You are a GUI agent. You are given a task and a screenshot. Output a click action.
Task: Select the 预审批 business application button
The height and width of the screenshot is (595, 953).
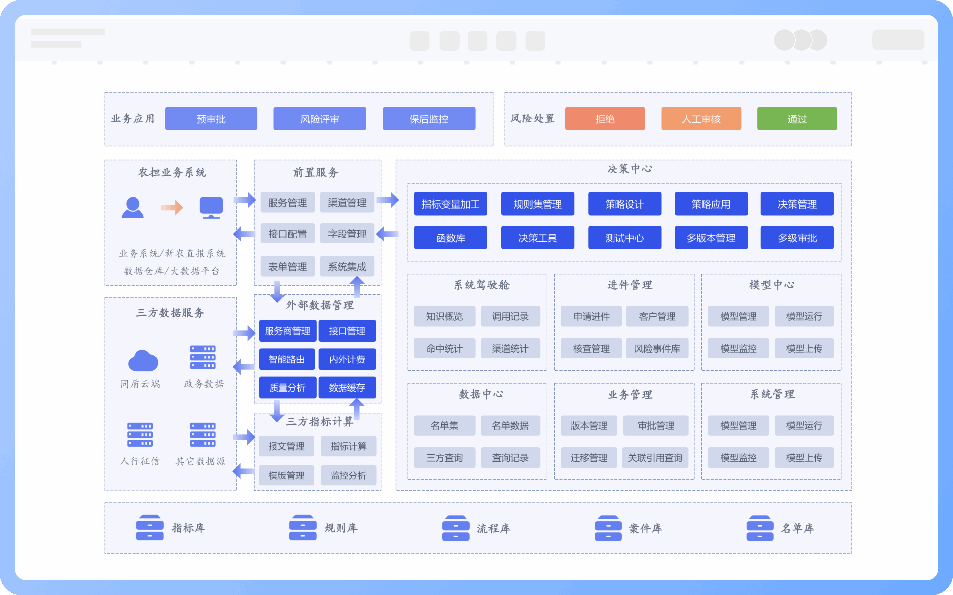pos(211,119)
